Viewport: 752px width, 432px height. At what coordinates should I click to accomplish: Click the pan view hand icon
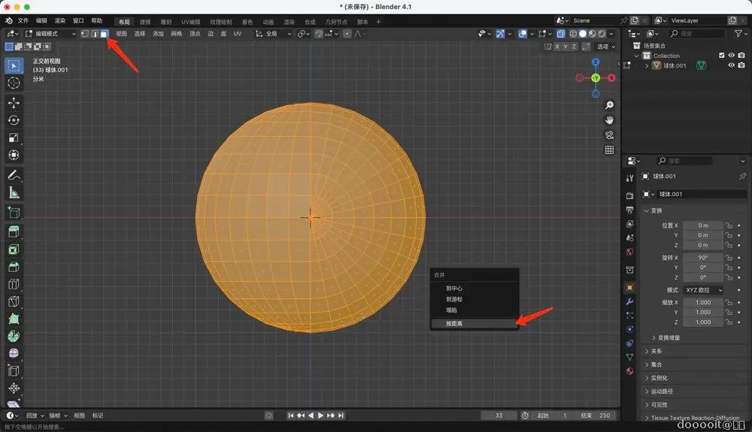tap(609, 120)
